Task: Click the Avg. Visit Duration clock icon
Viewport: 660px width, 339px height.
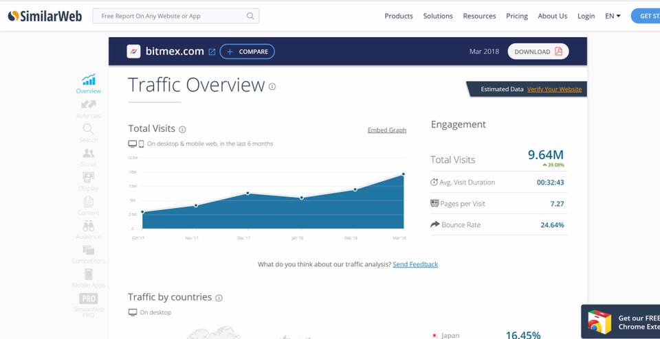Action: point(434,182)
